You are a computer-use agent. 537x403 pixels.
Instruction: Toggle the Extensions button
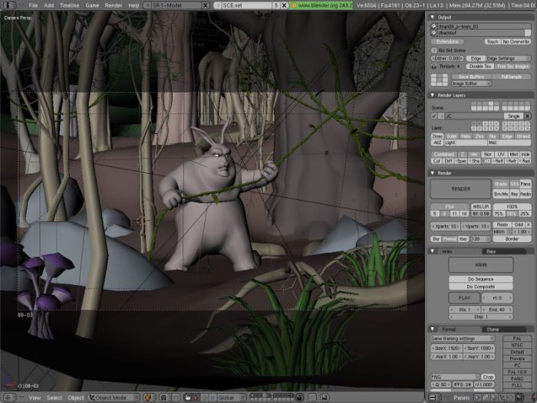tap(447, 41)
